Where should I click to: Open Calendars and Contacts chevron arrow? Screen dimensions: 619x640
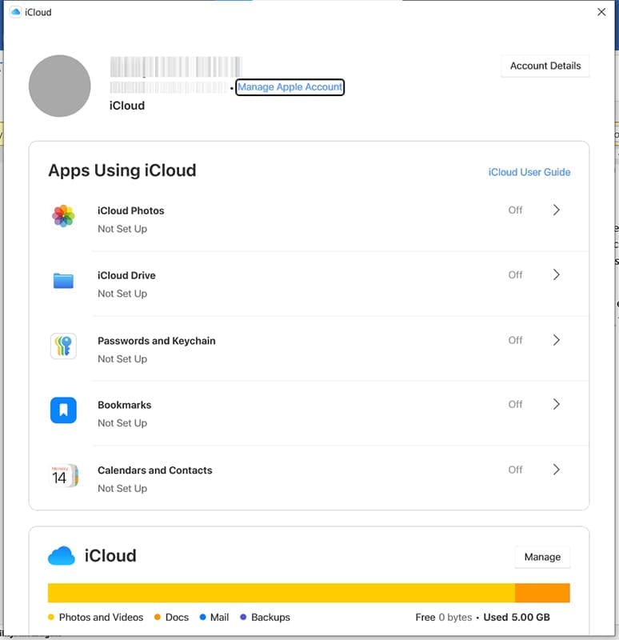click(x=557, y=470)
